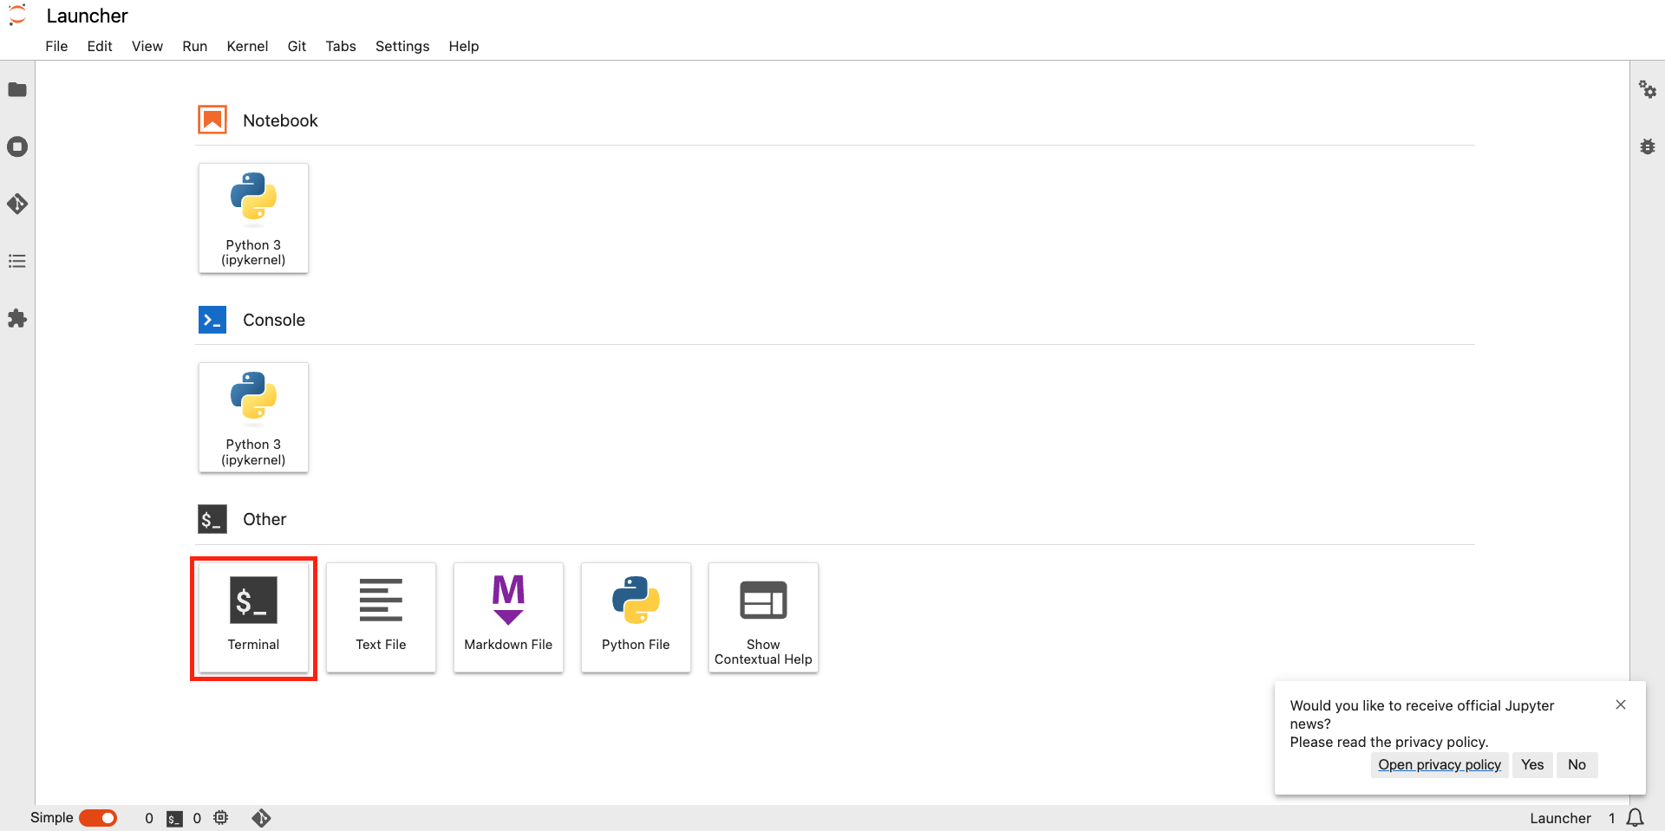Open the Help menu

[464, 46]
